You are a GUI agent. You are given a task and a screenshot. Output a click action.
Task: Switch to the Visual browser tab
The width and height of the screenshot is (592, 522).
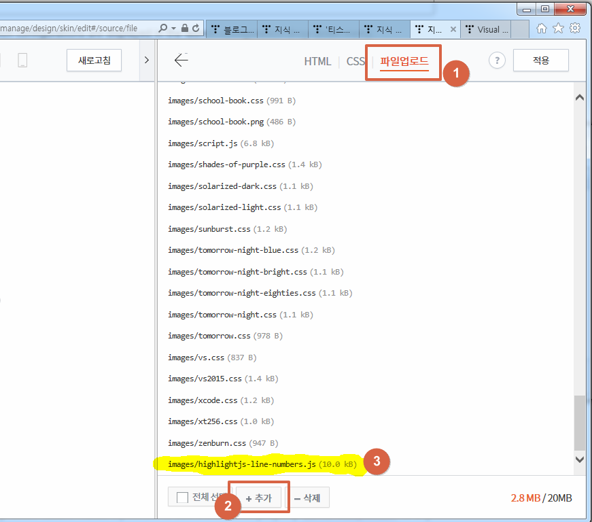486,29
